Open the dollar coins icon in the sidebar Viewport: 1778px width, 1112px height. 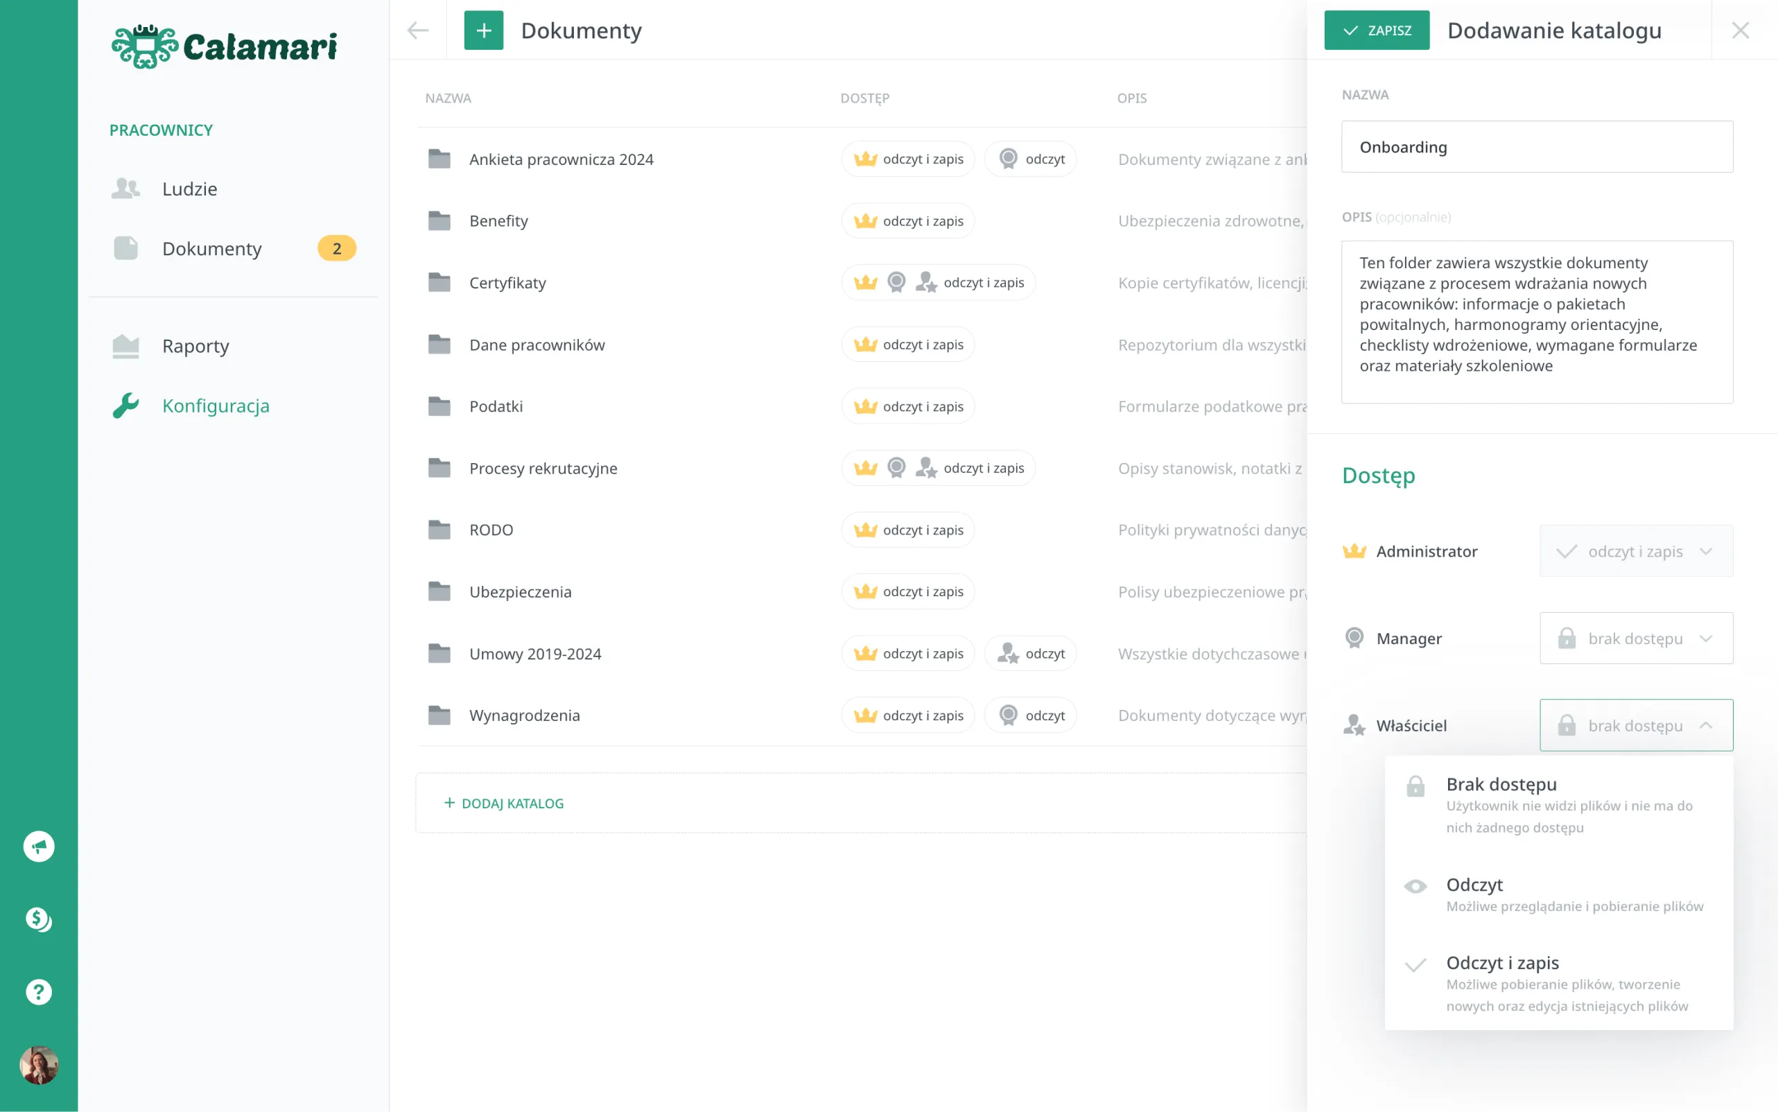pos(39,919)
